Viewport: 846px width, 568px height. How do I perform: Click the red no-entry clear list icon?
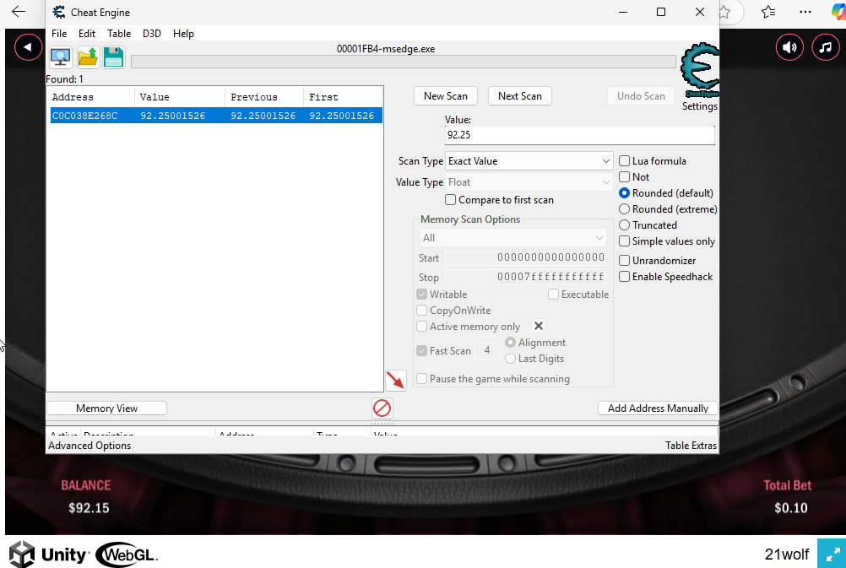(x=382, y=408)
